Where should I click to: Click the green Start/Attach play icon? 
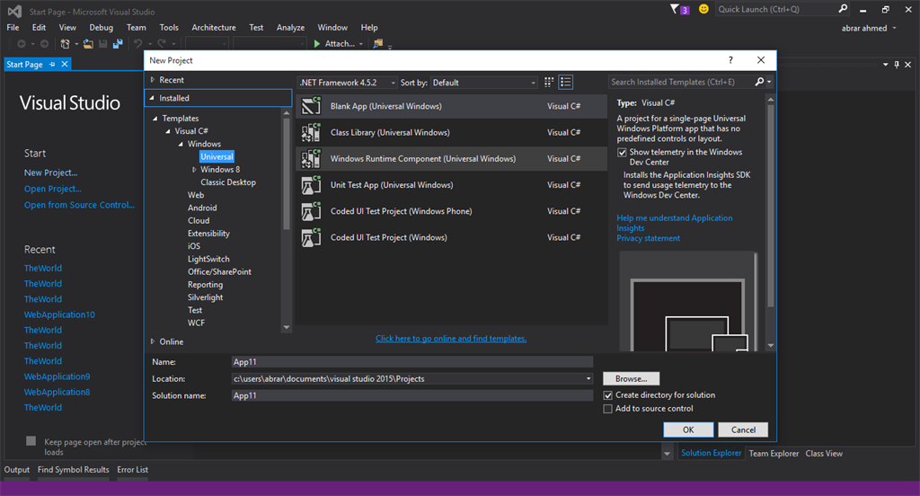[x=317, y=43]
